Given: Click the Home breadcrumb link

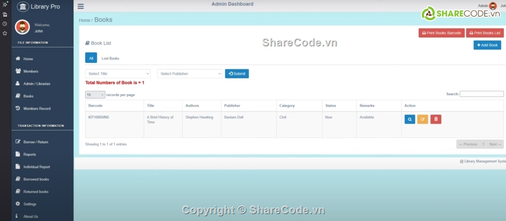Looking at the screenshot, I should tap(85, 20).
